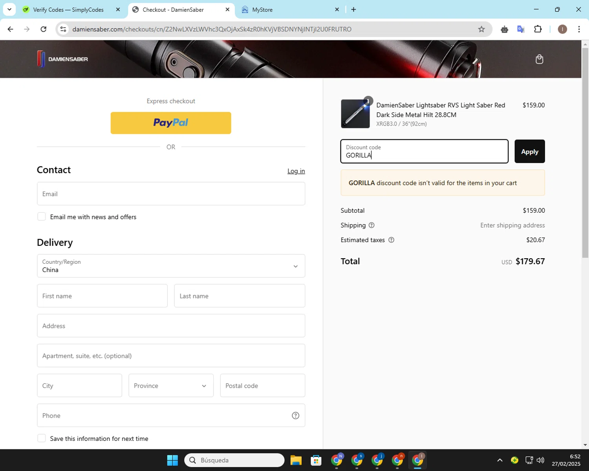
Task: Open the Chrome profile avatar
Action: click(562, 29)
